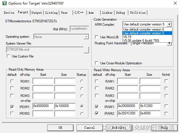Click the IRAM2 Size field 0x4000
Viewport: 179px width, 133px height.
tap(150, 114)
